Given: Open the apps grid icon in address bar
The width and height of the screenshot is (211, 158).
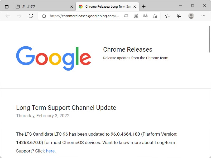Looking at the screenshot, I should (x=136, y=16).
